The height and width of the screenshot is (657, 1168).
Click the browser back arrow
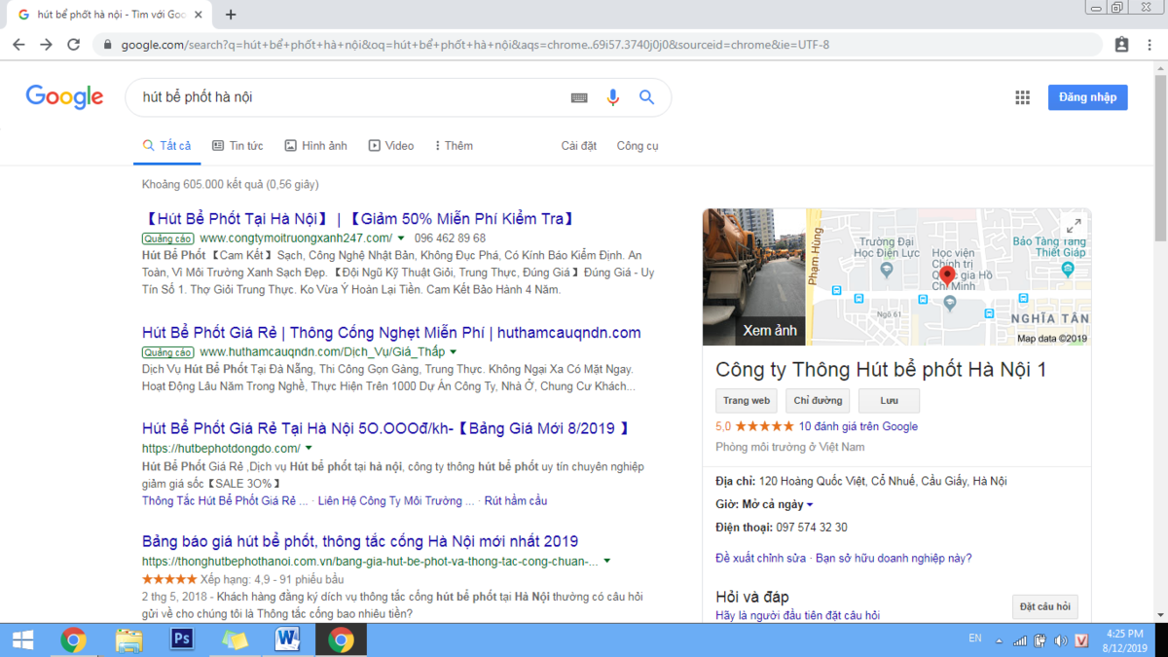pos(18,45)
